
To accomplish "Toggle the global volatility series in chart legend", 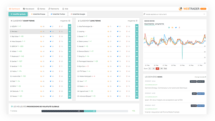I will [169, 28].
